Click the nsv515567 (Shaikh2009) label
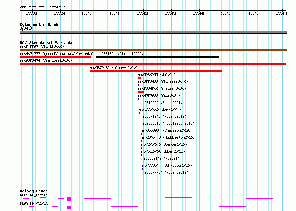The width and height of the screenshot is (296, 211). point(42,47)
